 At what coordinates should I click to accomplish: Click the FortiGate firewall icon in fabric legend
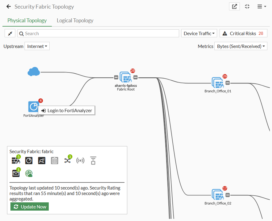point(16,161)
